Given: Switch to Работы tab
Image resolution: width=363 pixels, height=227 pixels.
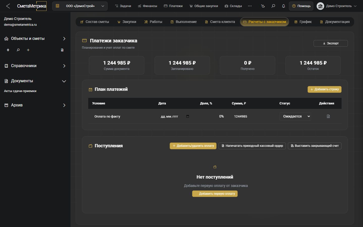Looking at the screenshot, I should click(153, 22).
